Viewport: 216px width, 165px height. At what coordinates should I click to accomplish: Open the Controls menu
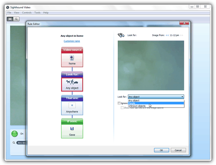pyautogui.click(x=27, y=13)
